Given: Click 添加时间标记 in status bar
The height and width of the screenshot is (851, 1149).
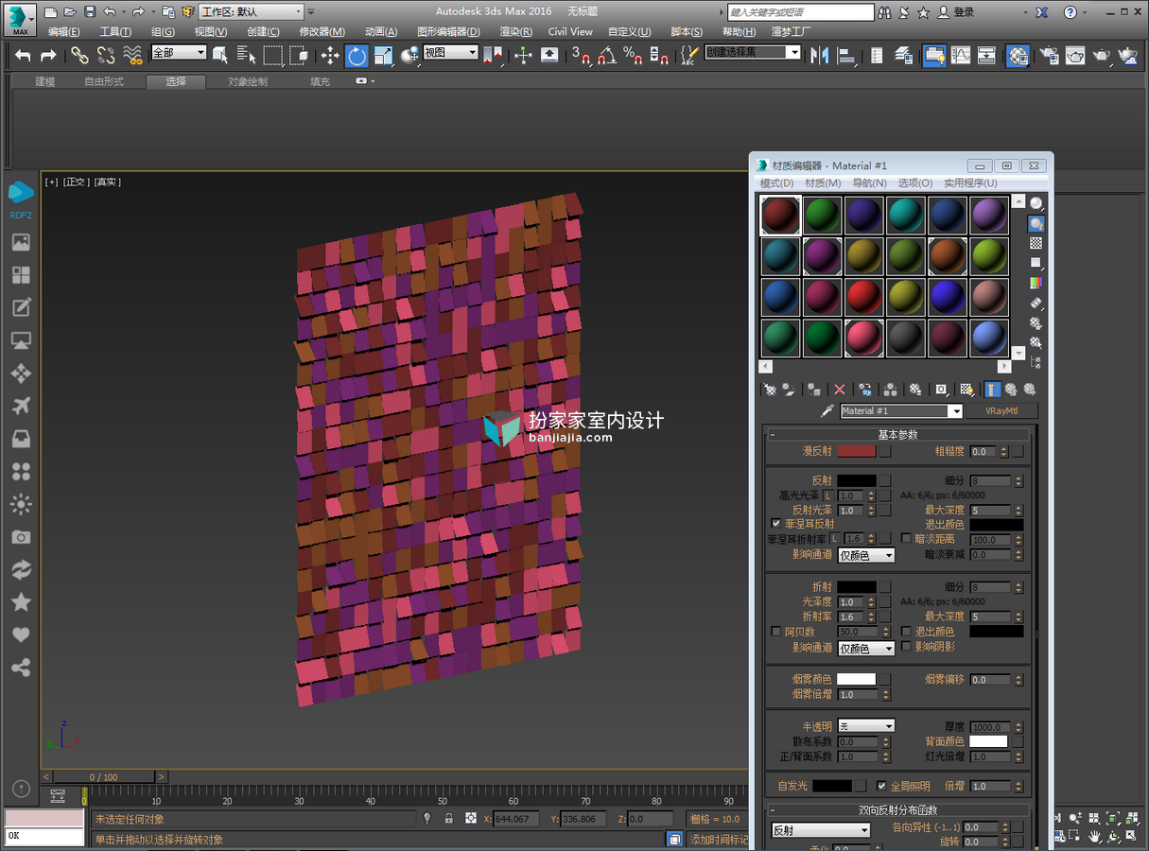Looking at the screenshot, I should (717, 839).
